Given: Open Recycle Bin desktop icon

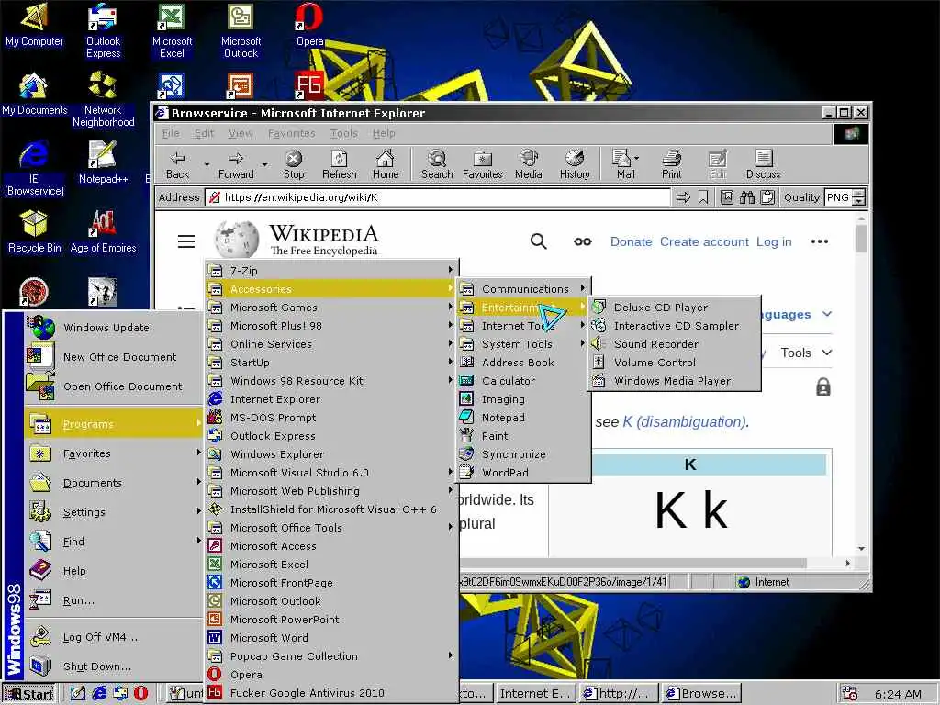Looking at the screenshot, I should (x=34, y=231).
